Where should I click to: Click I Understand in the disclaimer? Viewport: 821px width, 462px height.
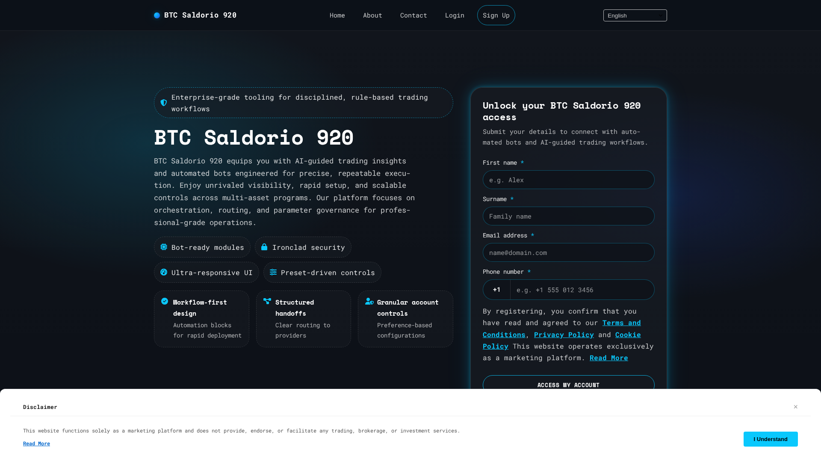(770, 439)
